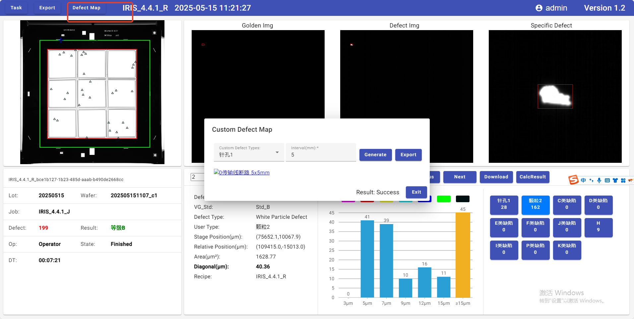This screenshot has width=634, height=319.
Task: Open the four-squares toolbox icon
Action: pyautogui.click(x=623, y=180)
